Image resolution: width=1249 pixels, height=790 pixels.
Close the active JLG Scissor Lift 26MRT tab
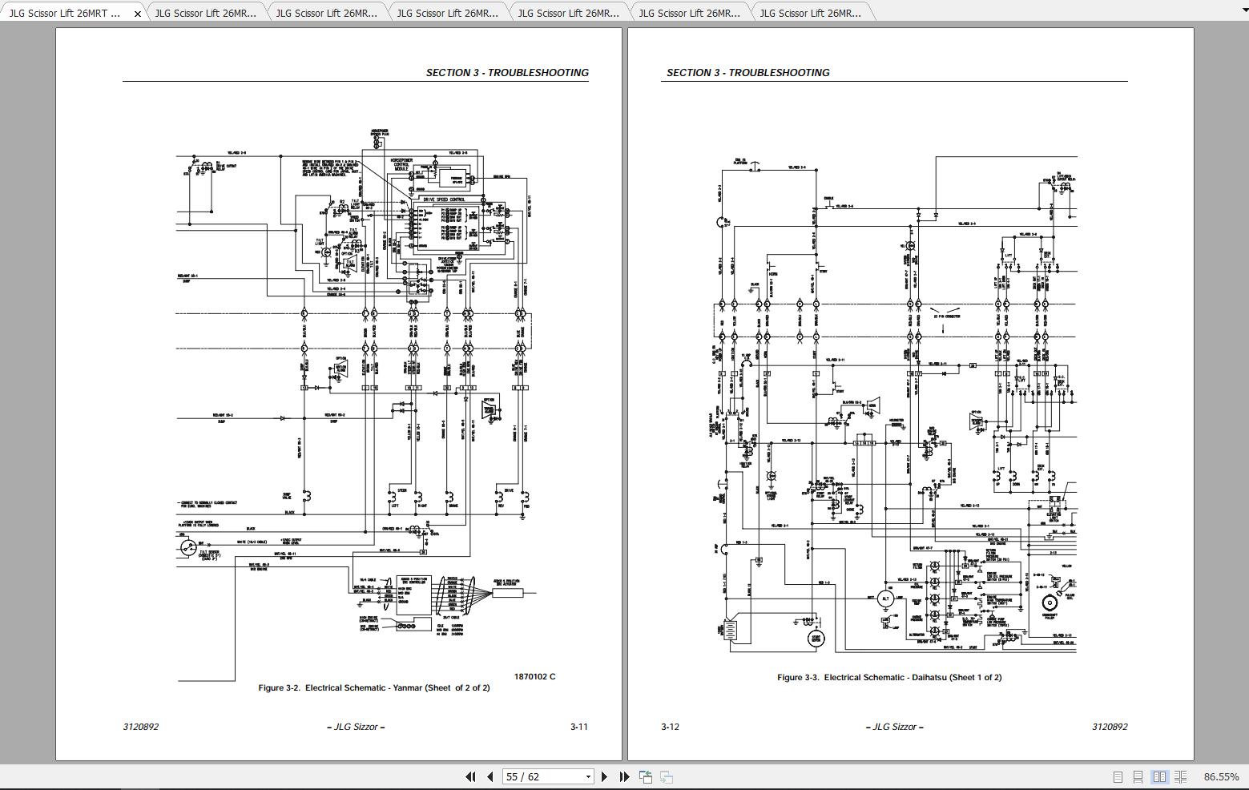click(138, 14)
